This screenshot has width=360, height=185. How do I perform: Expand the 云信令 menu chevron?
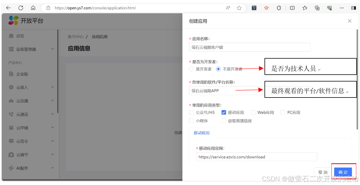tap(52, 141)
